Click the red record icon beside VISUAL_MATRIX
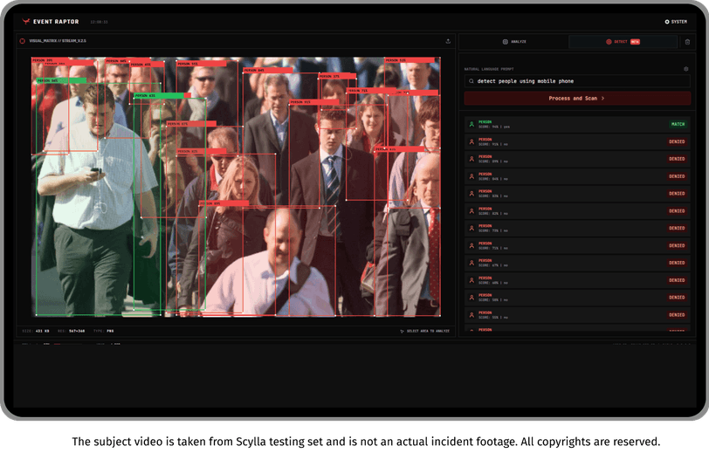 (22, 41)
